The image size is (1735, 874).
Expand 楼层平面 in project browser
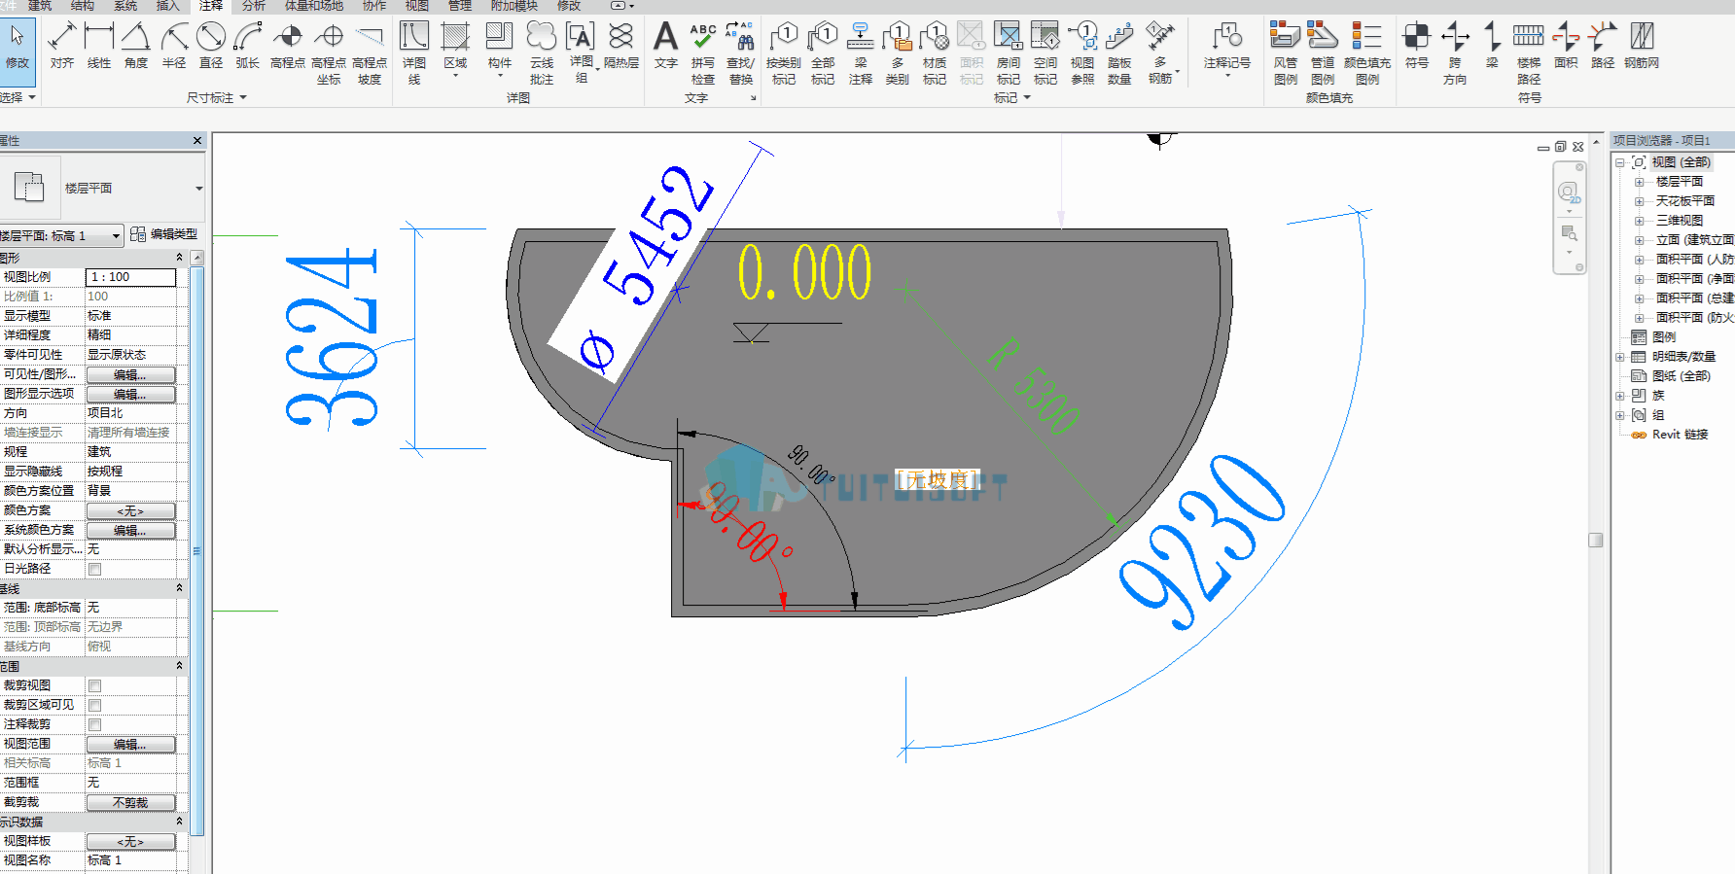point(1640,182)
